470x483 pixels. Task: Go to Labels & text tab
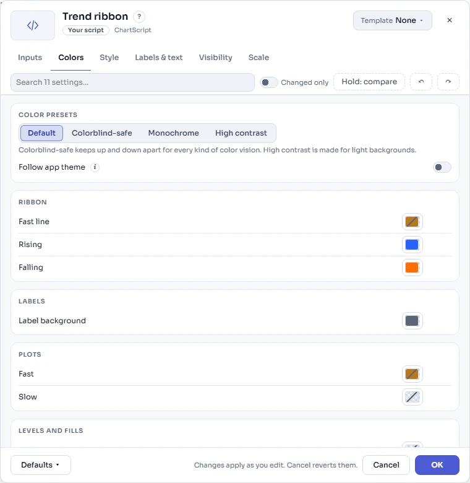pos(159,58)
